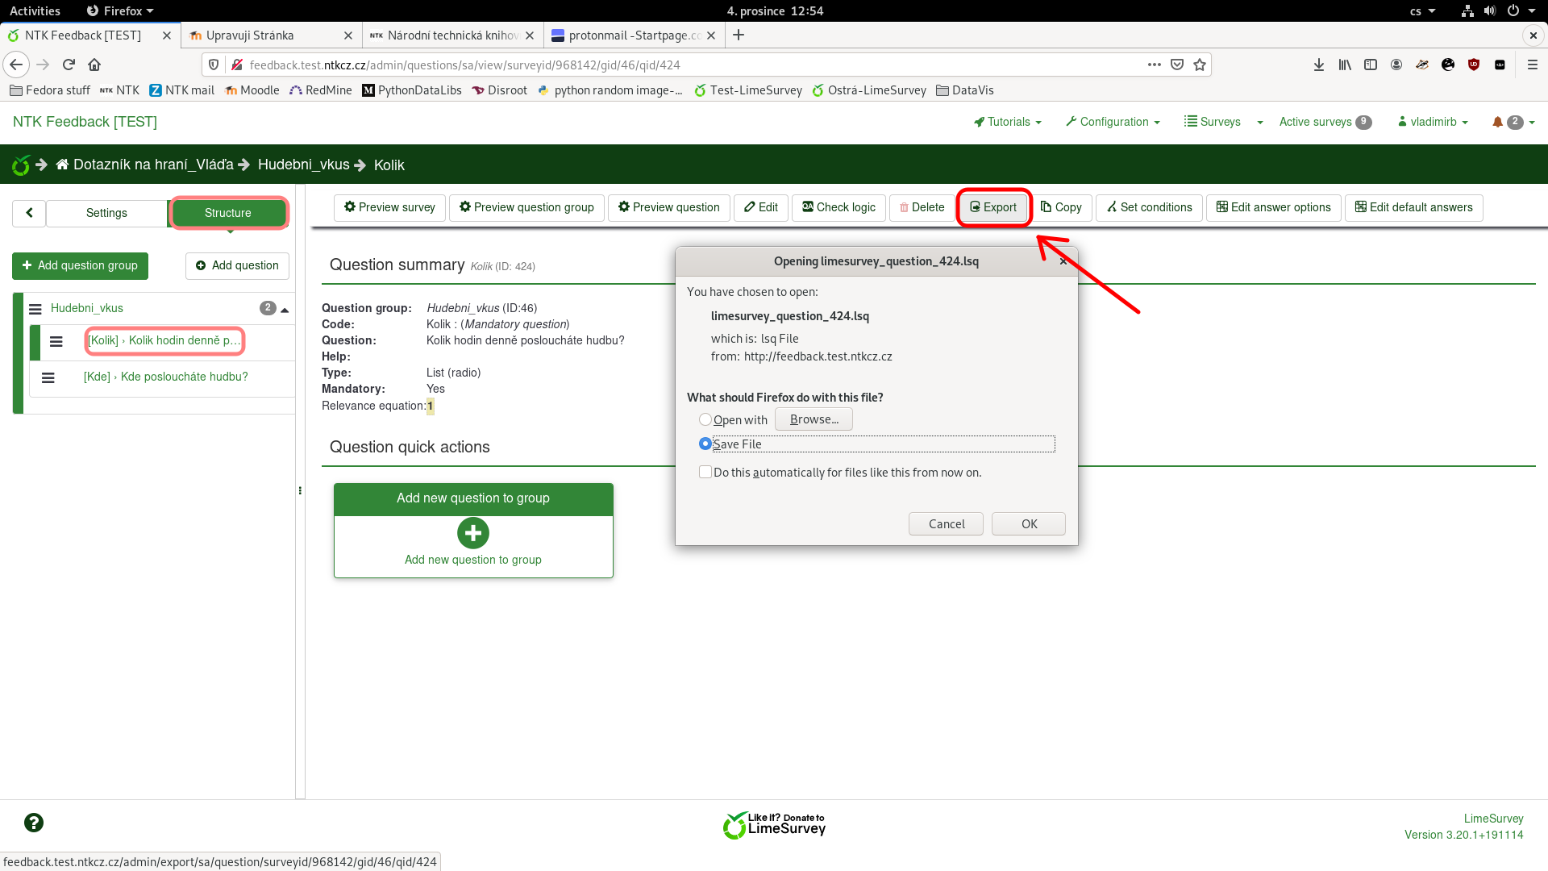Enable 'Do this automatically' checkbox
This screenshot has width=1548, height=871.
706,472
